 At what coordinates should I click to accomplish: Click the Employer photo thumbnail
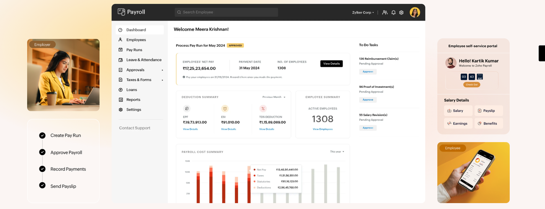point(63,75)
